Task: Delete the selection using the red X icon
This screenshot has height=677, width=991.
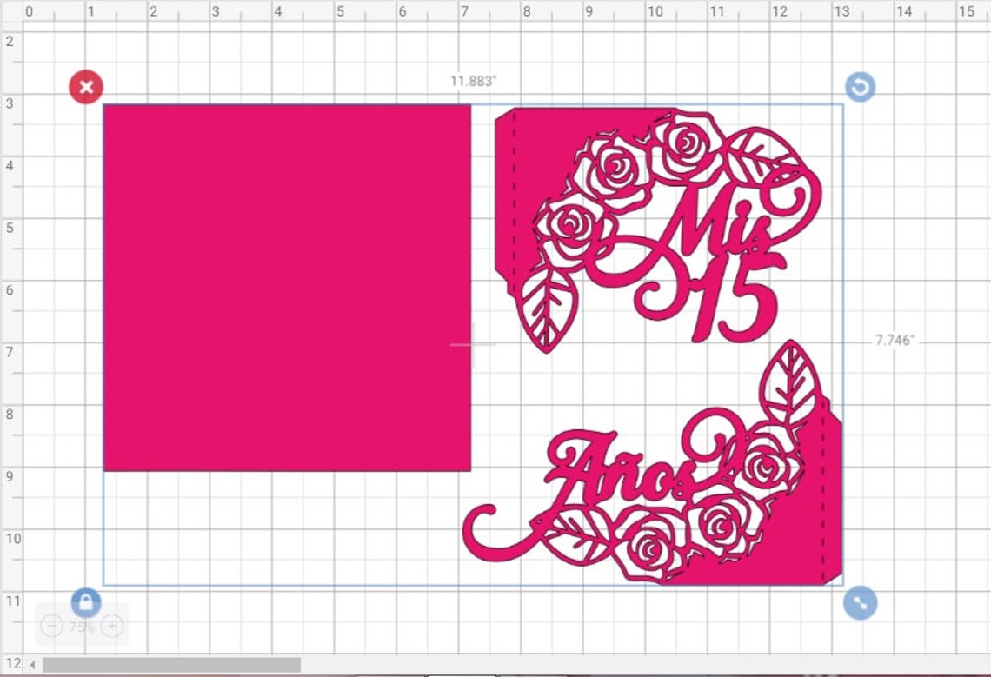Action: (x=85, y=87)
